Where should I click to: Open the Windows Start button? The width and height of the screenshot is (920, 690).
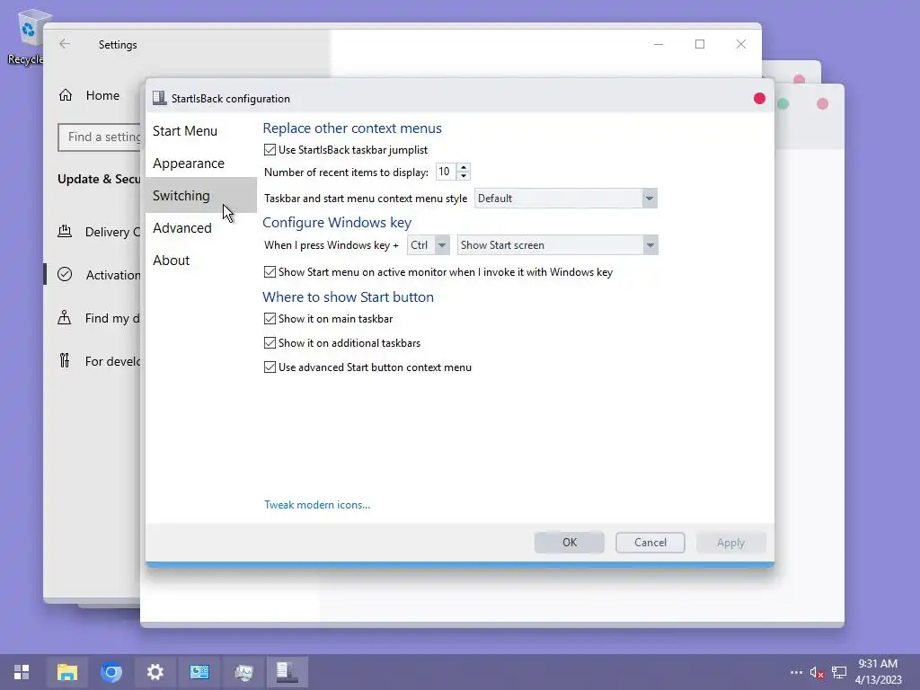22,672
